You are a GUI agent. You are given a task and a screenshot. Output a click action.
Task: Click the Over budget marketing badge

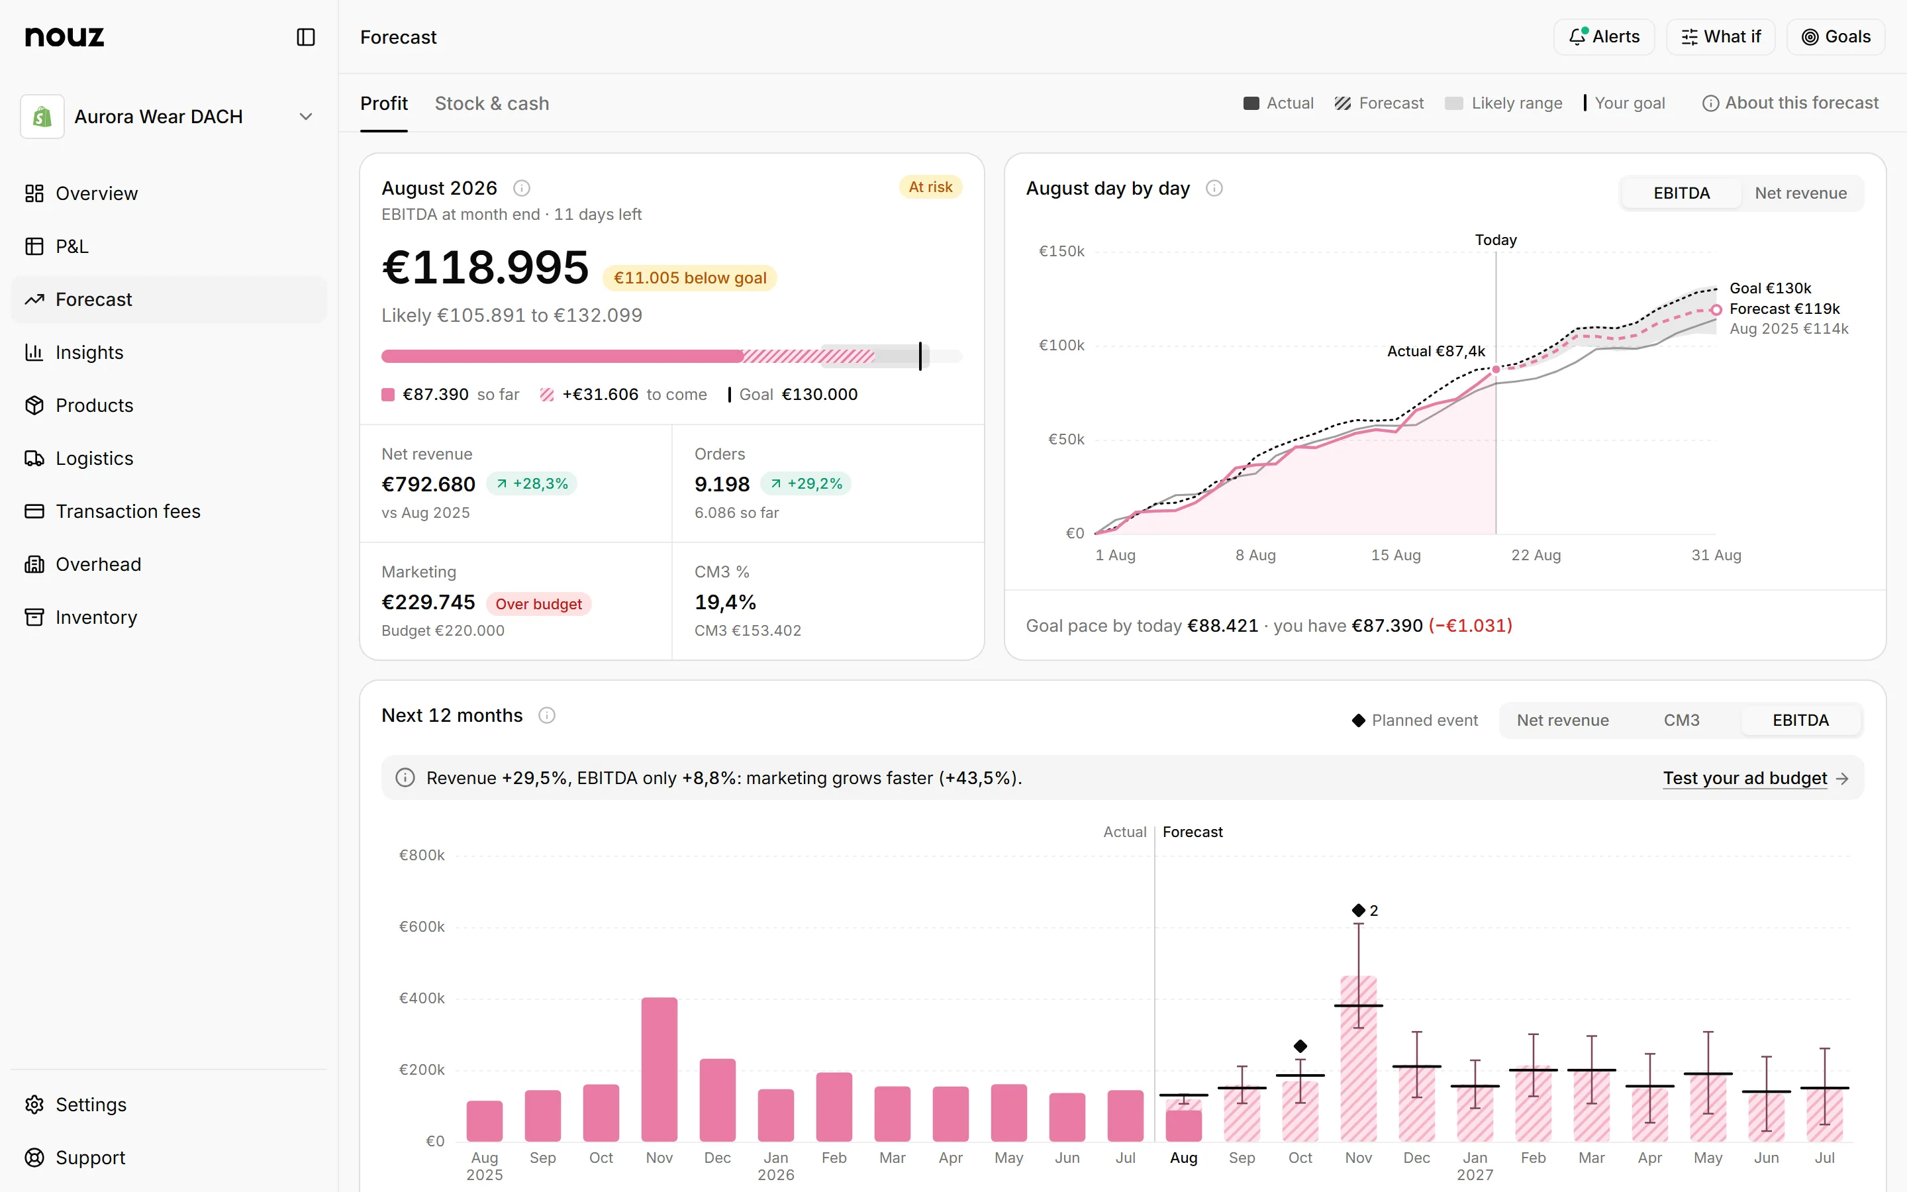(x=538, y=604)
